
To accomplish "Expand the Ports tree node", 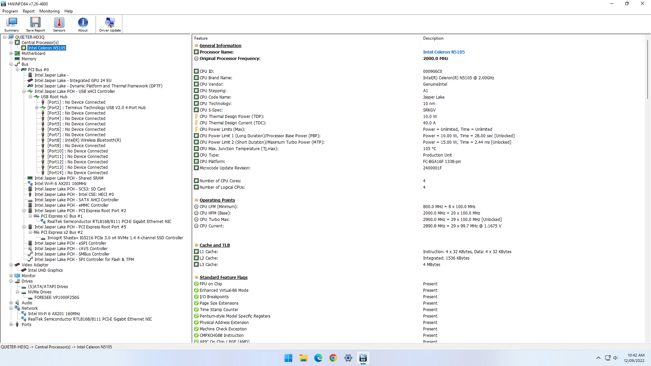I will point(11,324).
